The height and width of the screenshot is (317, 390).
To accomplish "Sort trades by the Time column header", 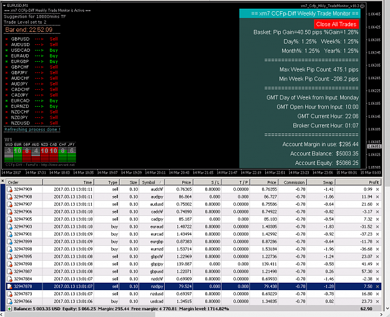I will pyautogui.click(x=69, y=182).
